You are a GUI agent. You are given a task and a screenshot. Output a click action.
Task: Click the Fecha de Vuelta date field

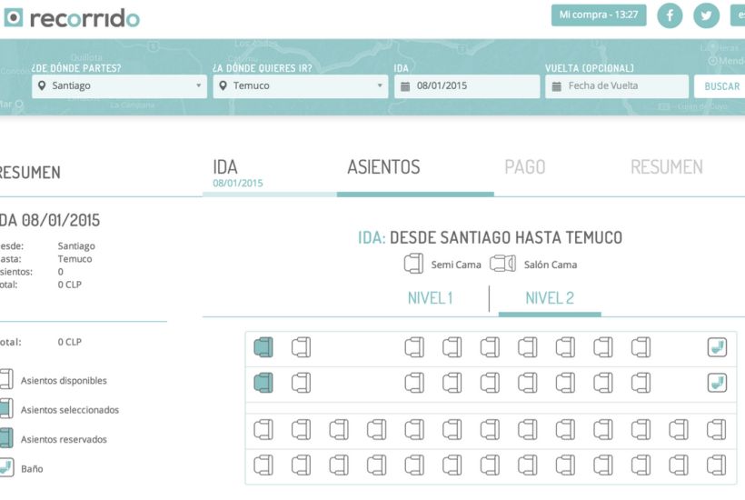coord(617,86)
